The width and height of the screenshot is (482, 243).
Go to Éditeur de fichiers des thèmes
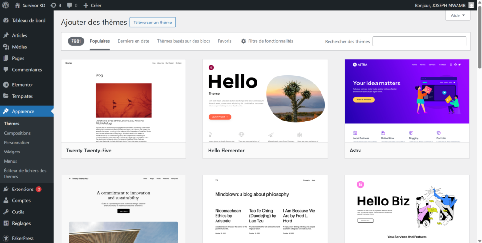(25, 174)
